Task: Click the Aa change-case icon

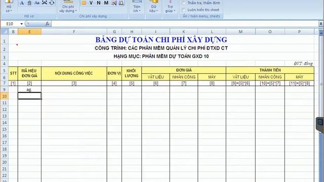Action: 37,3
